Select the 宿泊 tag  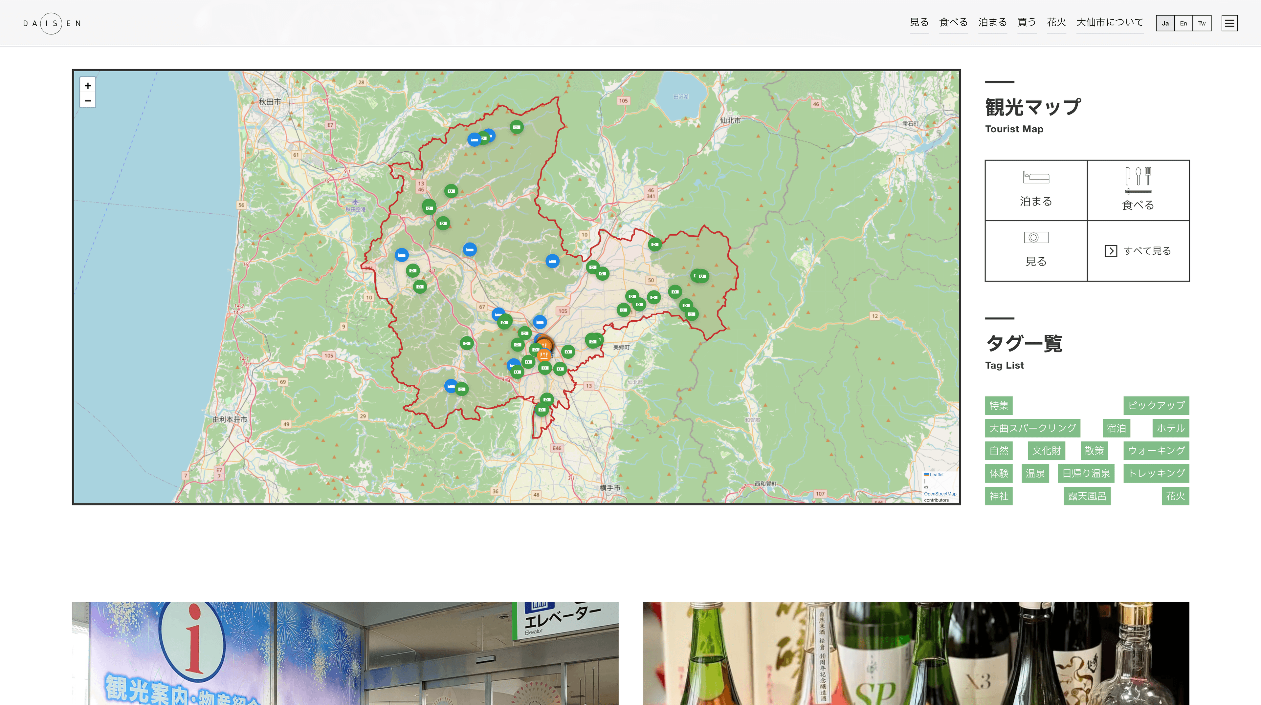[1117, 428]
